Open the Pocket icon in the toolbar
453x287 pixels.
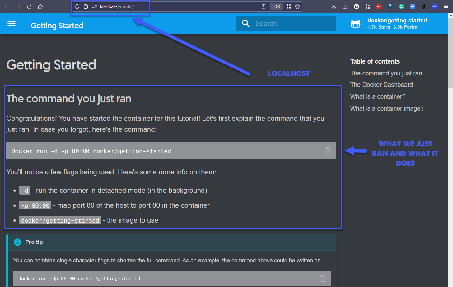pos(334,6)
